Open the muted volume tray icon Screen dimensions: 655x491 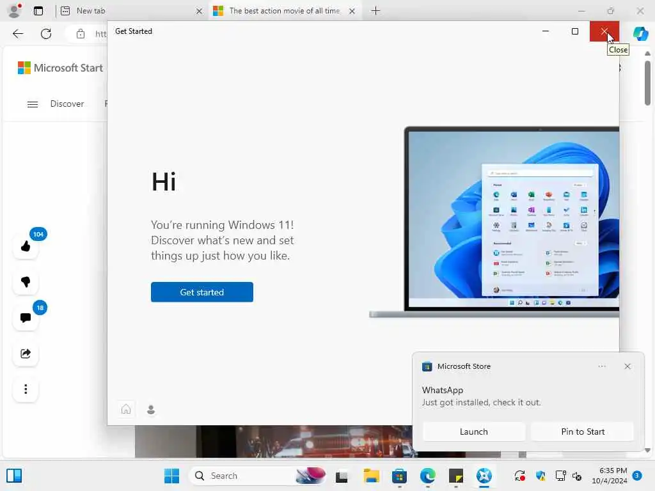[577, 476]
